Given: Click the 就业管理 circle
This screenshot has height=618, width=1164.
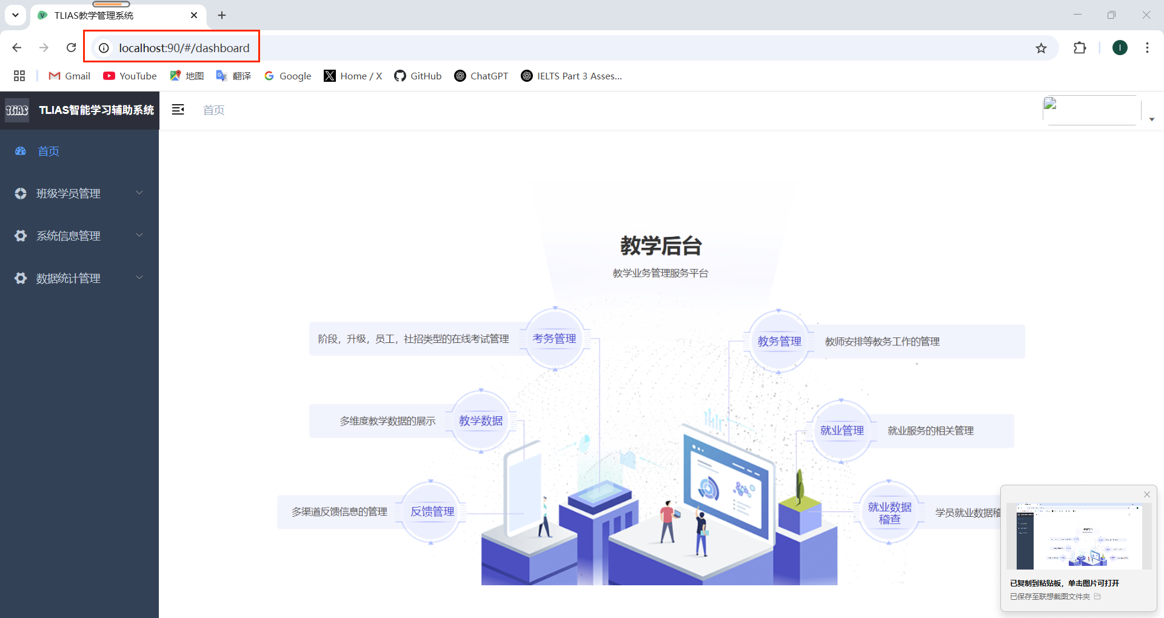Looking at the screenshot, I should pos(841,430).
